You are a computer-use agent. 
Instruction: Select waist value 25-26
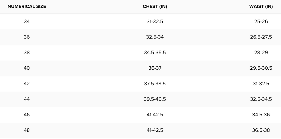(x=261, y=22)
